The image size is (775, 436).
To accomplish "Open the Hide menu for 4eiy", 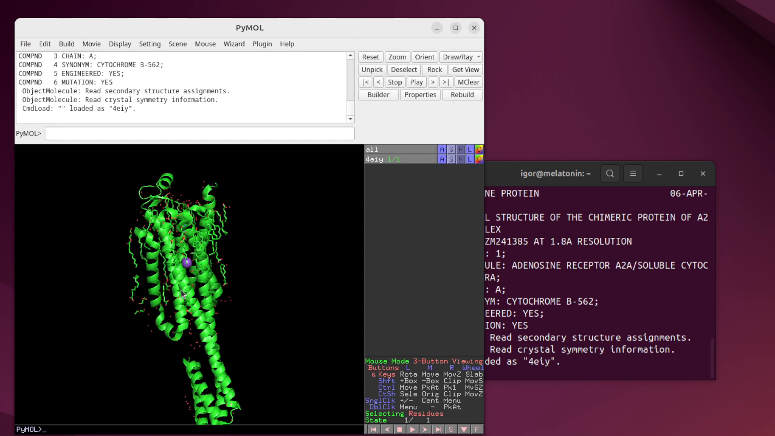I will point(461,159).
